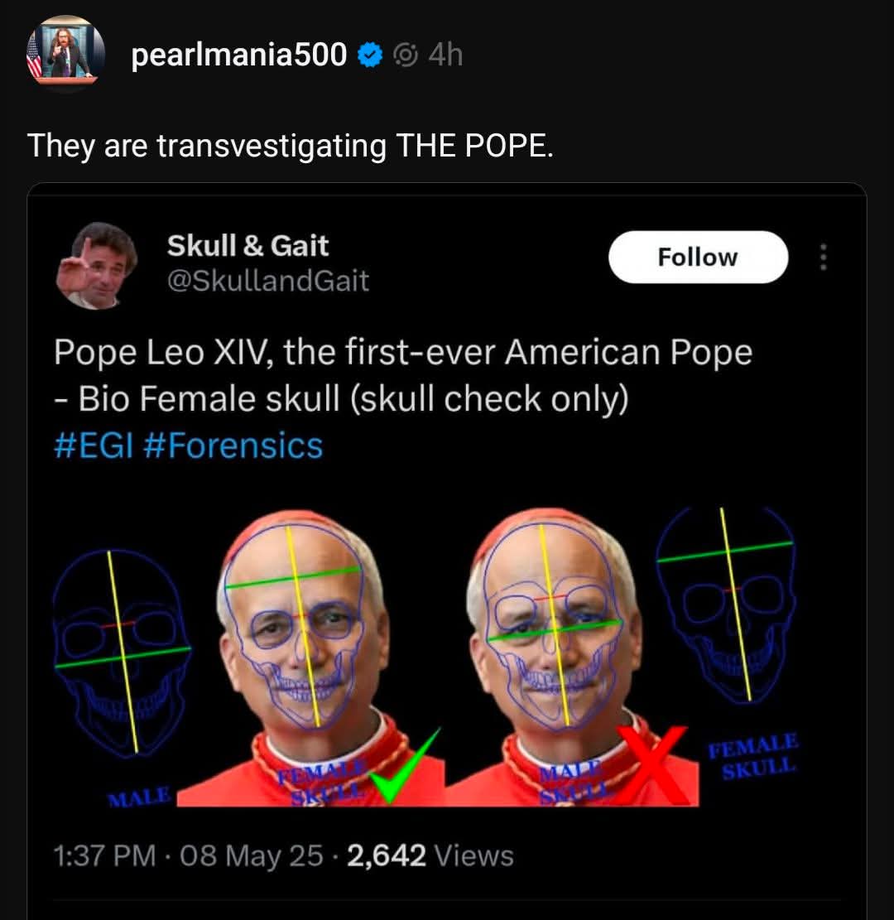
Task: Open the #Forensics hashtag
Action: 233,446
